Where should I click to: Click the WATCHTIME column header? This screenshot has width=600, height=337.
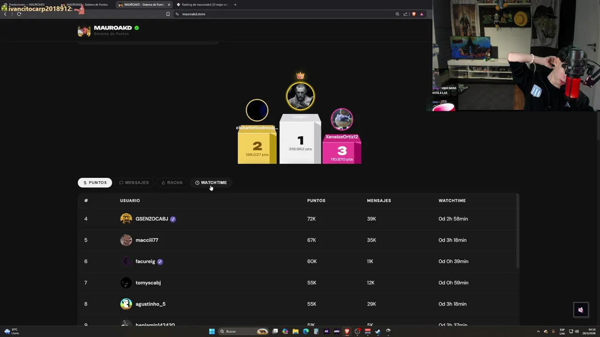pyautogui.click(x=452, y=200)
